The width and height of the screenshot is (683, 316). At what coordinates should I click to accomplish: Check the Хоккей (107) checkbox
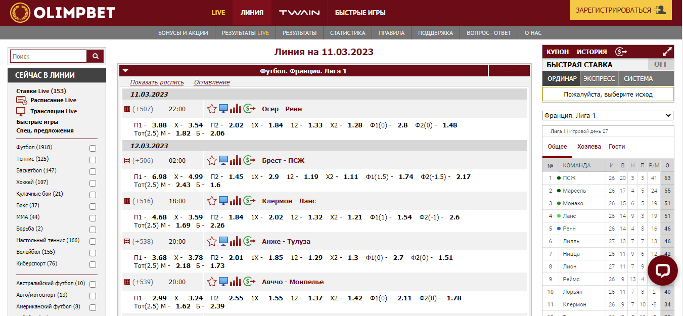tap(93, 184)
